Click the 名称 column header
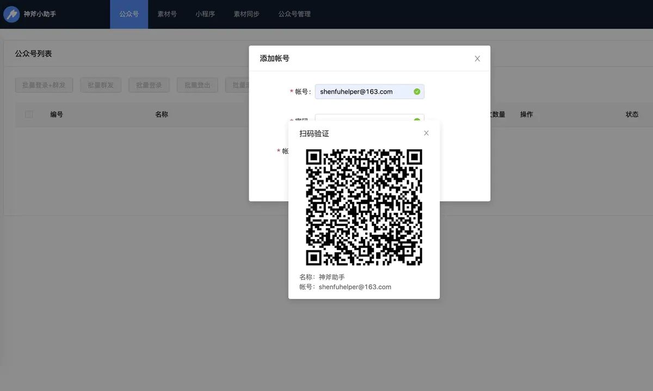Screen dimensions: 653x391 [x=162, y=114]
